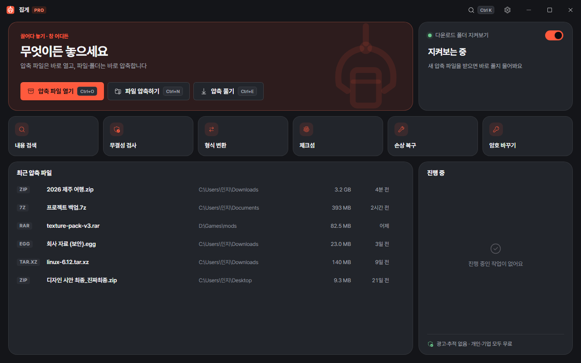Image resolution: width=581 pixels, height=363 pixels.
Task: Click the 최근 압축 파일 heading
Action: (x=34, y=173)
